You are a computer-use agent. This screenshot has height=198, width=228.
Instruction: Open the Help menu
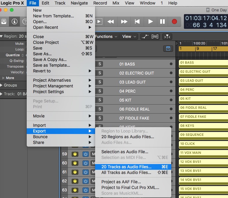173,3
